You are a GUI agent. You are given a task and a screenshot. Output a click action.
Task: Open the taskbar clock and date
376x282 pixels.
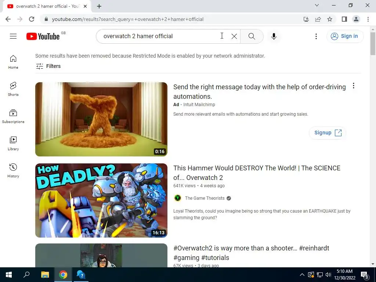pyautogui.click(x=344, y=275)
